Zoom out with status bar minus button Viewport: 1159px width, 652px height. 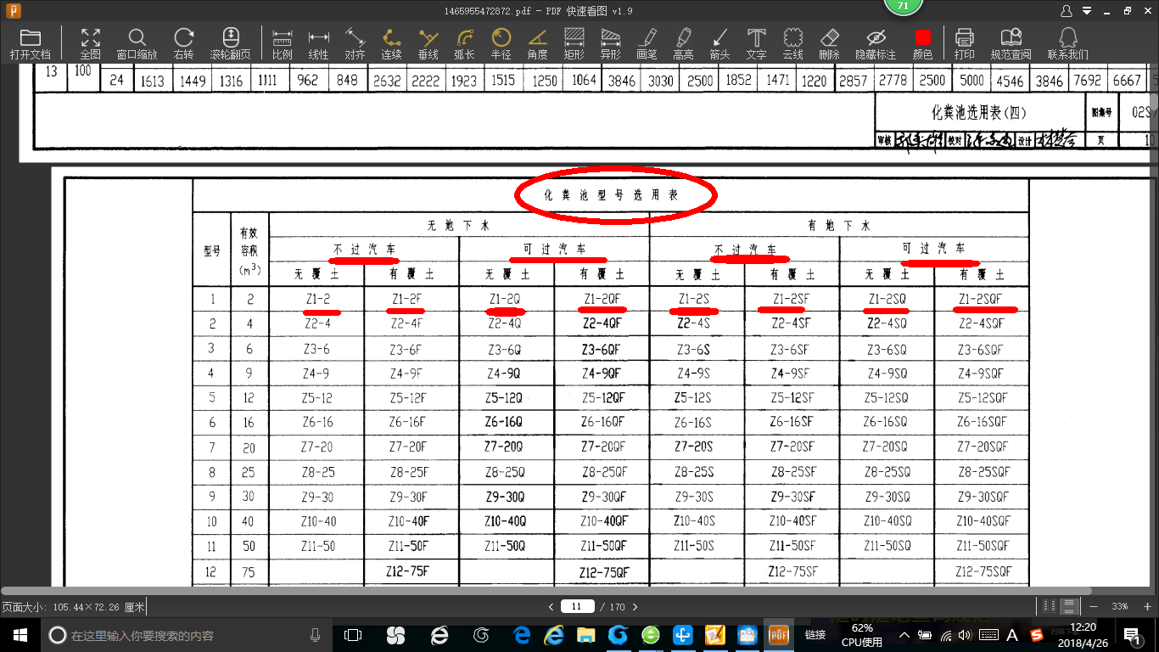pos(1094,606)
